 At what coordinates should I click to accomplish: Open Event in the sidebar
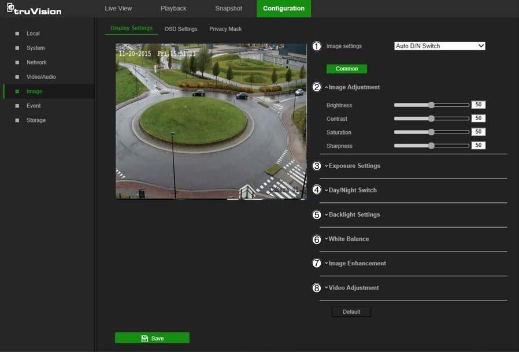(34, 106)
